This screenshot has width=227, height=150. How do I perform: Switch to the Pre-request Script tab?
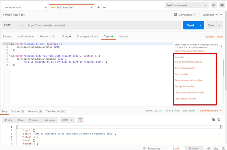tap(87, 37)
